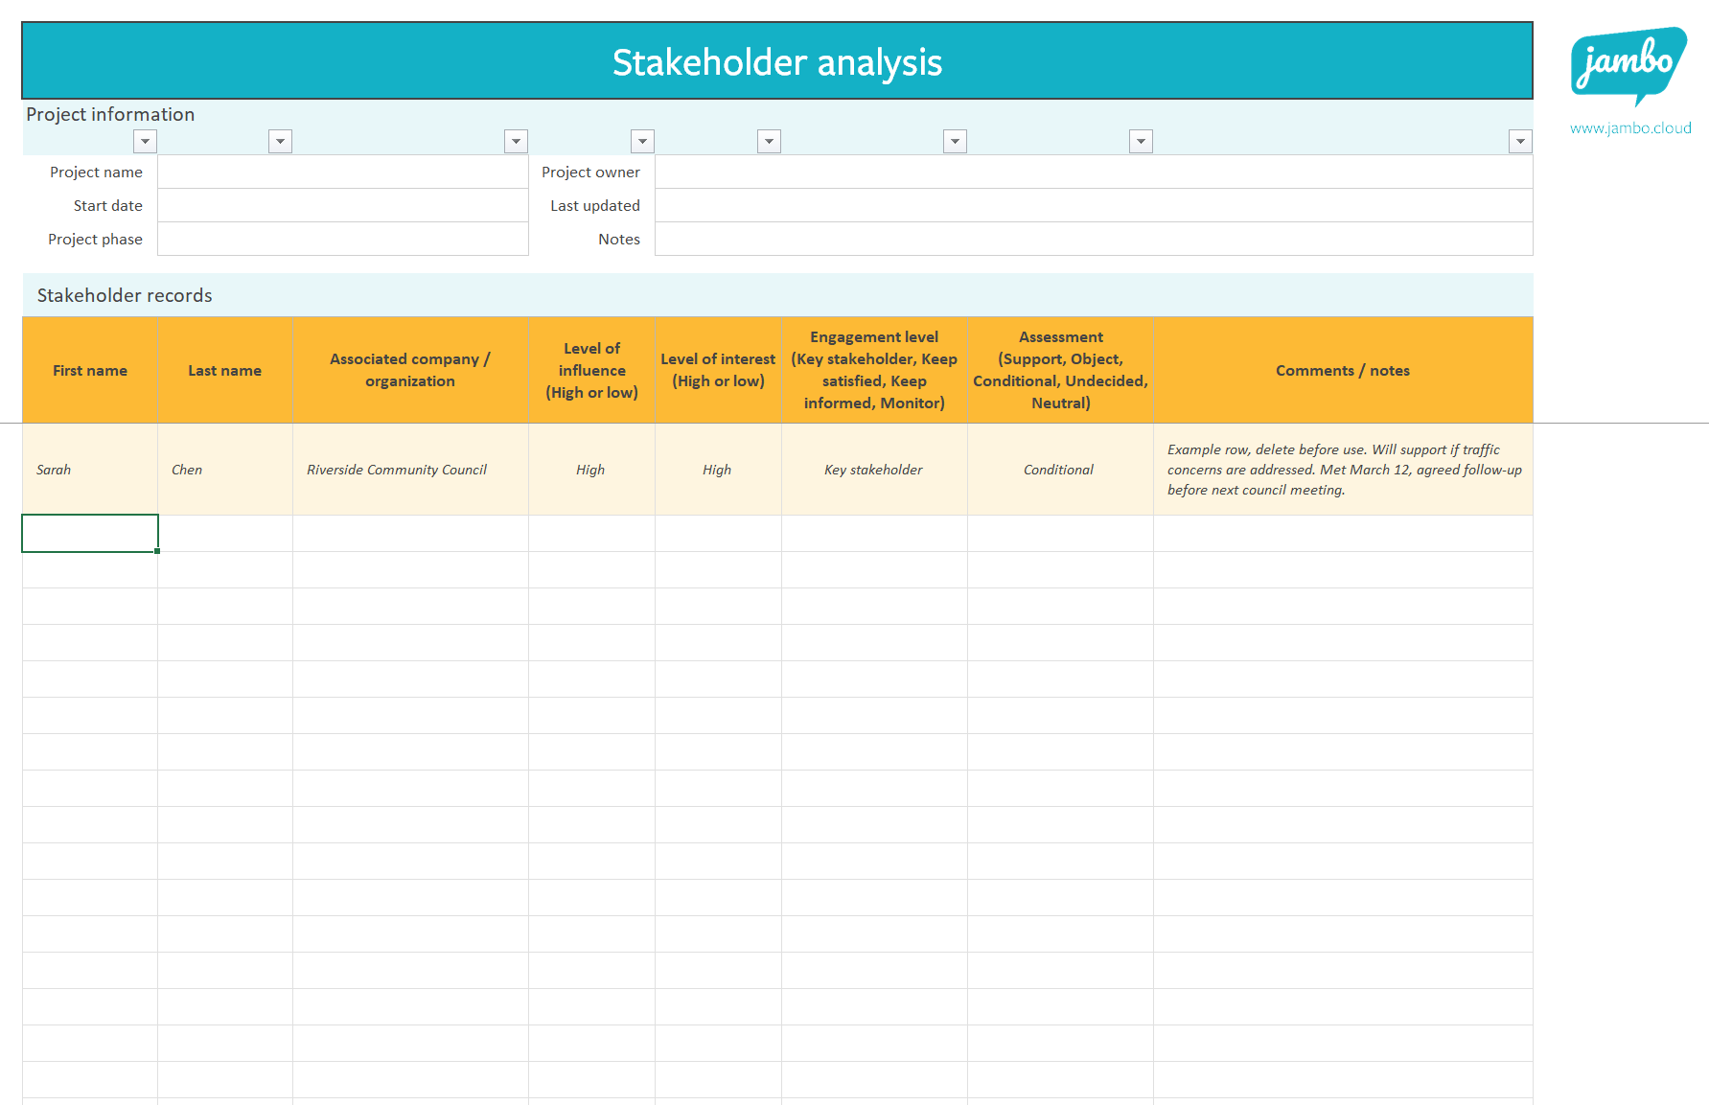1709x1105 pixels.
Task: Select the Stakeholder analysis title banner
Action: 777,61
